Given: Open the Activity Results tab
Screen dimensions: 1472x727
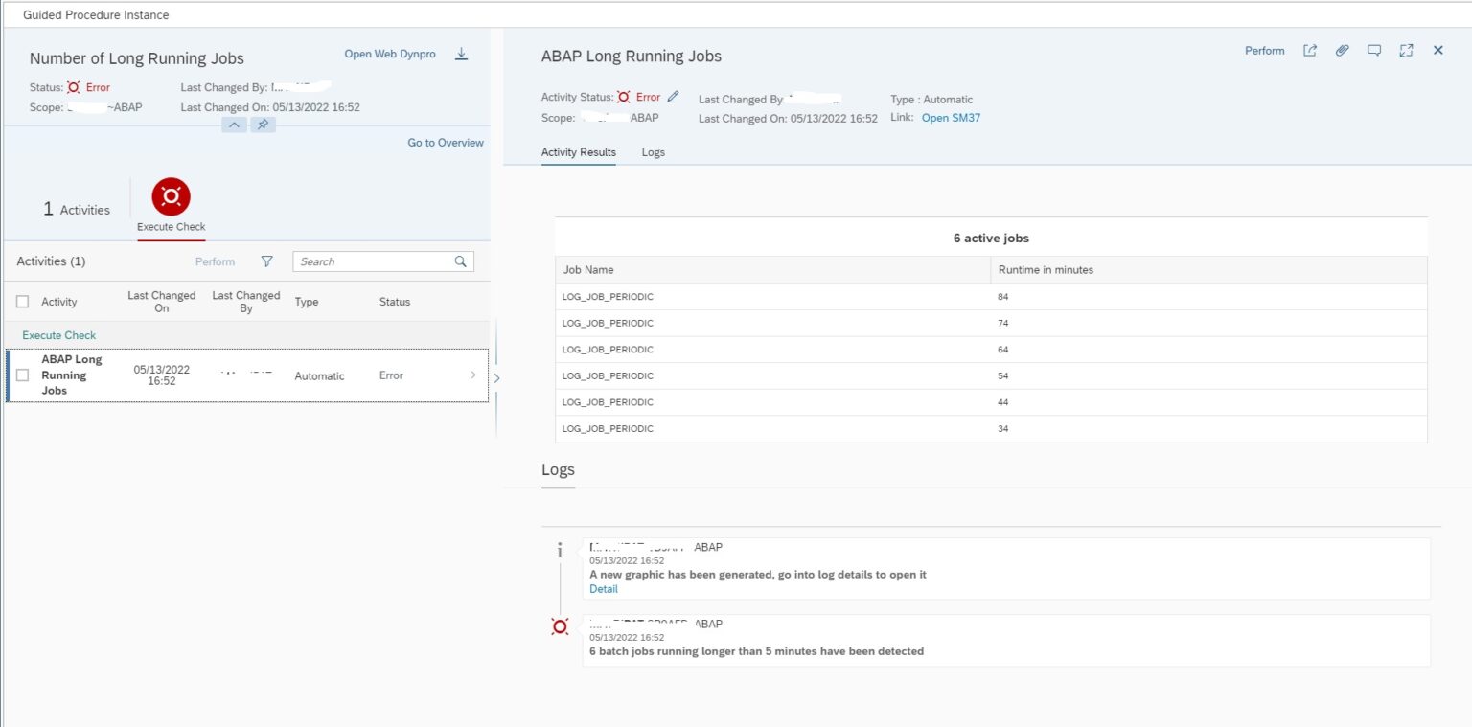Looking at the screenshot, I should point(578,151).
